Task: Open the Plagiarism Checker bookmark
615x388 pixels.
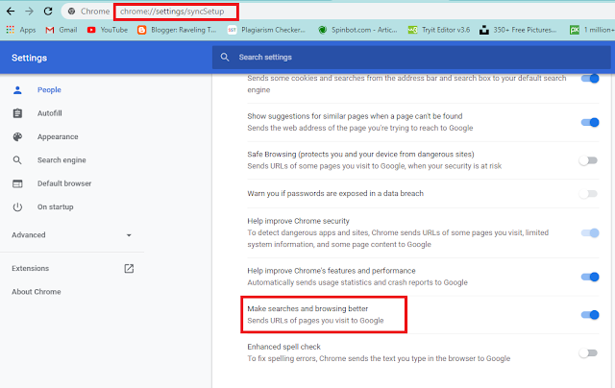Action: (267, 30)
